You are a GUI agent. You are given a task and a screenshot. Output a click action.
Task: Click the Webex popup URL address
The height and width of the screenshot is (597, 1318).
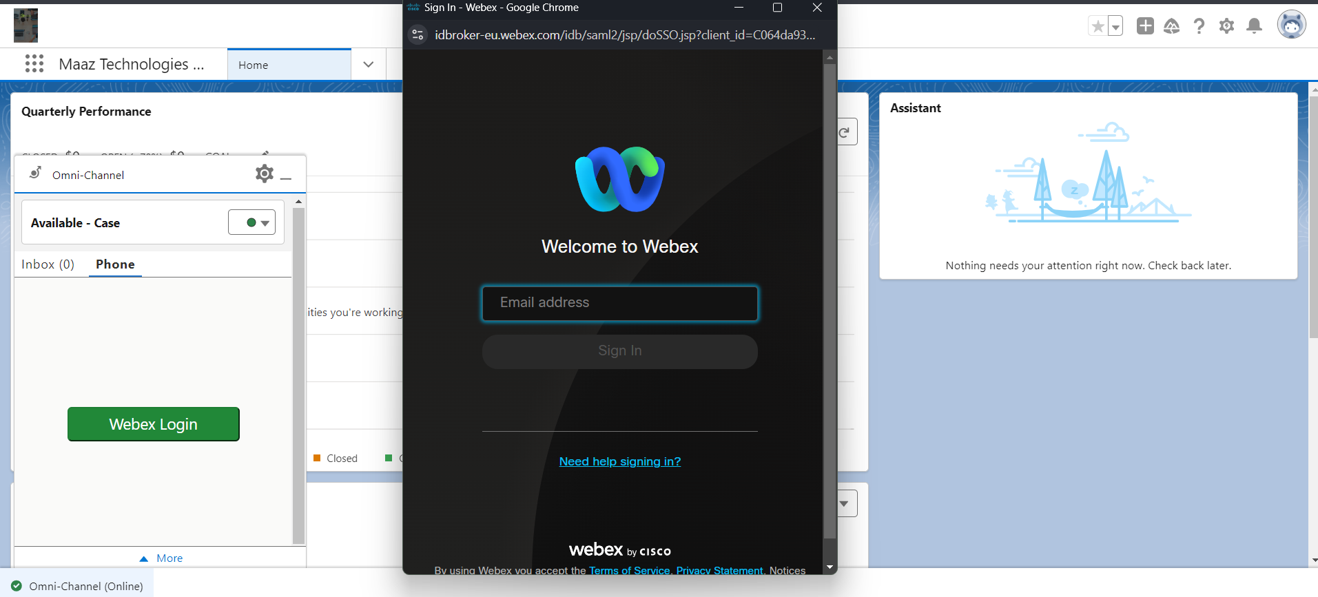(625, 34)
